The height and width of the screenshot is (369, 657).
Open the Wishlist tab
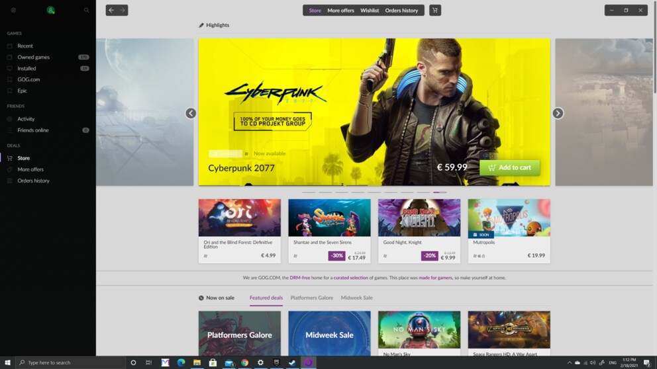370,11
